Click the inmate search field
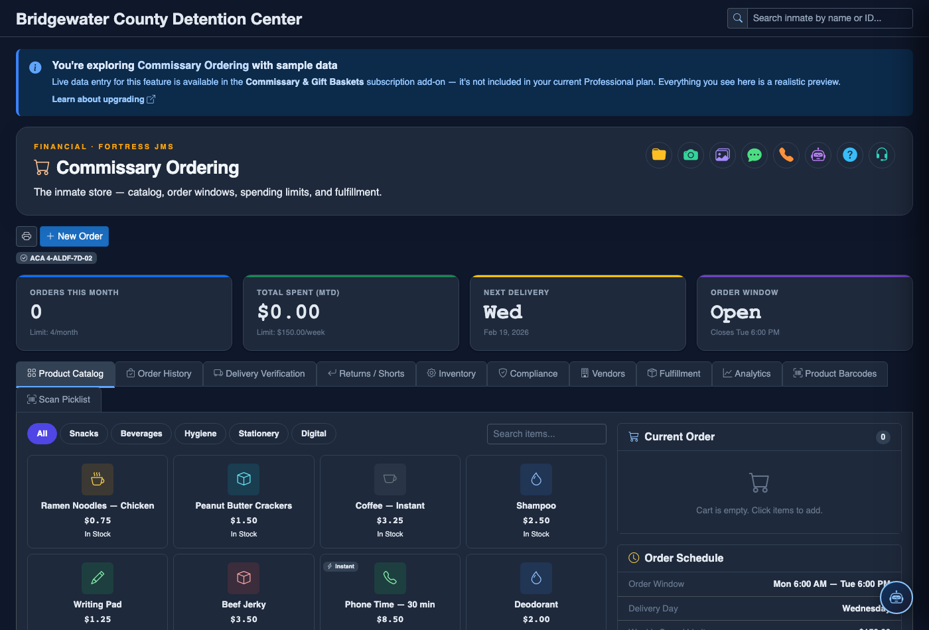The height and width of the screenshot is (630, 929). 830,19
